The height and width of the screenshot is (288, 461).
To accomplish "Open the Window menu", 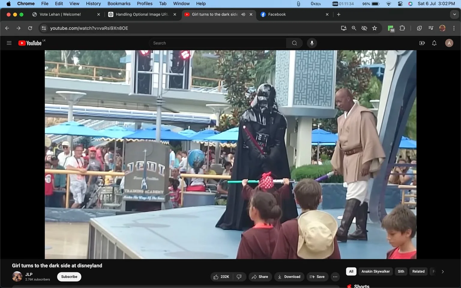I will pos(181,4).
